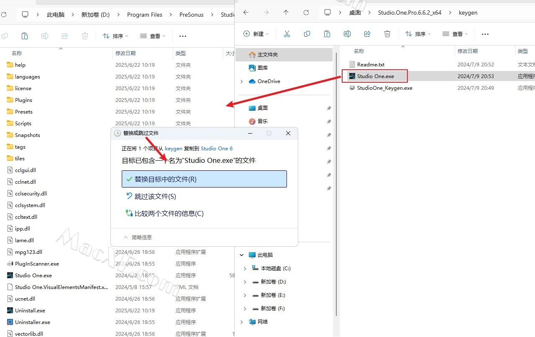The height and width of the screenshot is (337, 535).
Task: Expand the 网络 node in navigation pane
Action: click(x=242, y=322)
